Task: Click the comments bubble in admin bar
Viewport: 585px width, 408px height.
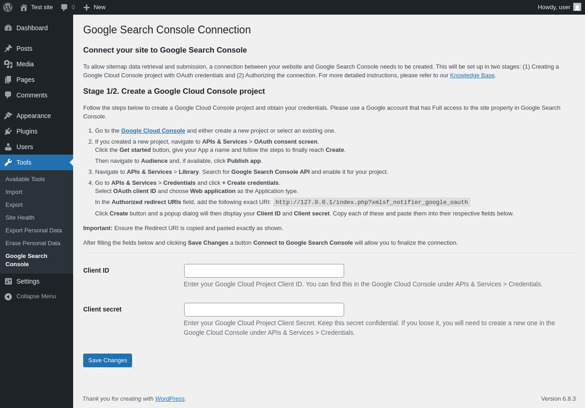Action: coord(64,7)
